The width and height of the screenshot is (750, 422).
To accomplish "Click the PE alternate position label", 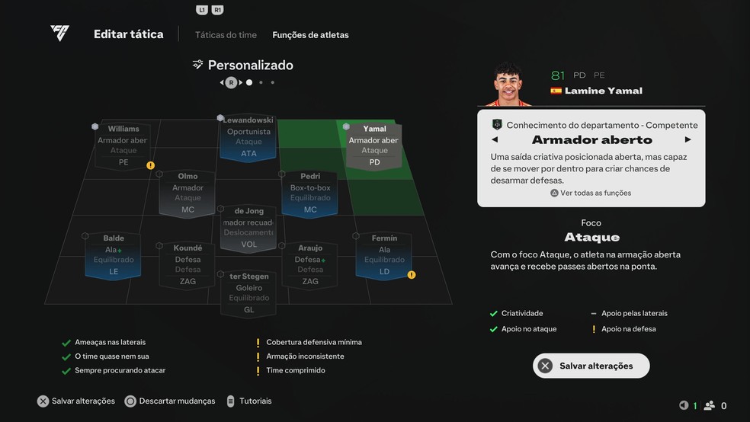I will 599,75.
